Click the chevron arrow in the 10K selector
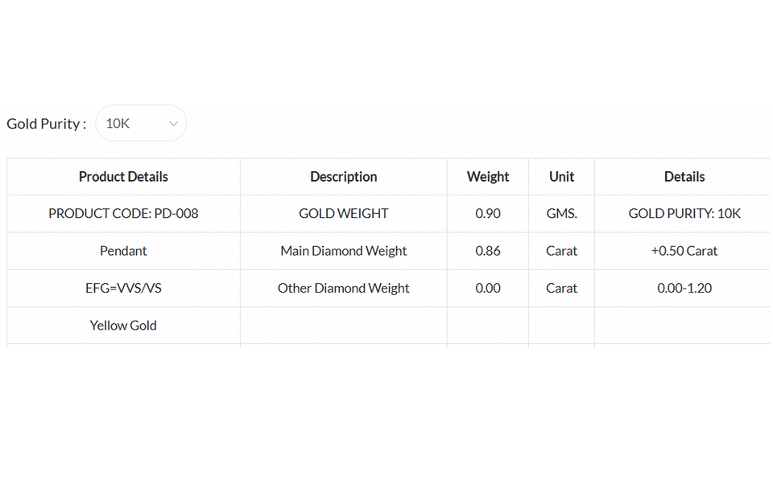Viewport: 773px width, 480px height. [x=174, y=124]
